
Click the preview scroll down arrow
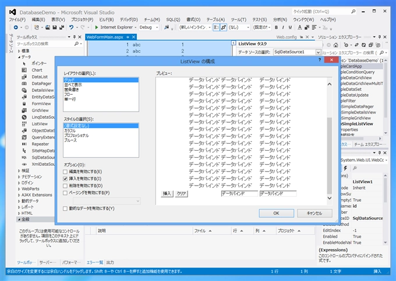pyautogui.click(x=330, y=198)
